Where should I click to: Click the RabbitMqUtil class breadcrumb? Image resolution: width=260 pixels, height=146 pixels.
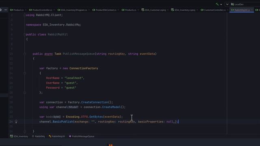pyautogui.click(x=57, y=136)
